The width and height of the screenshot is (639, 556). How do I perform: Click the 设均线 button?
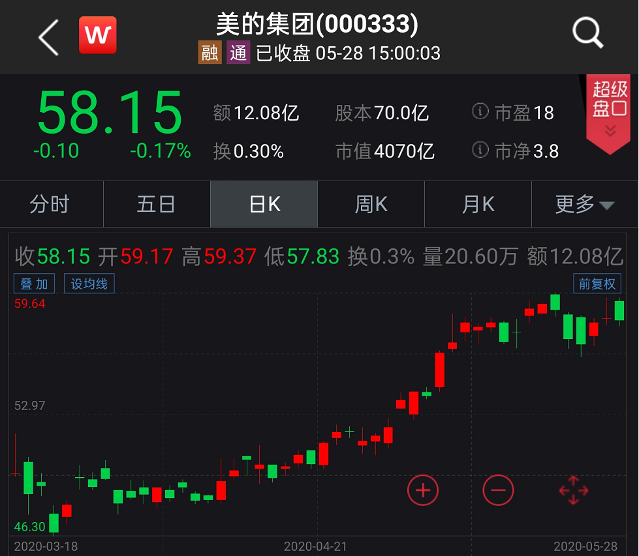click(89, 284)
